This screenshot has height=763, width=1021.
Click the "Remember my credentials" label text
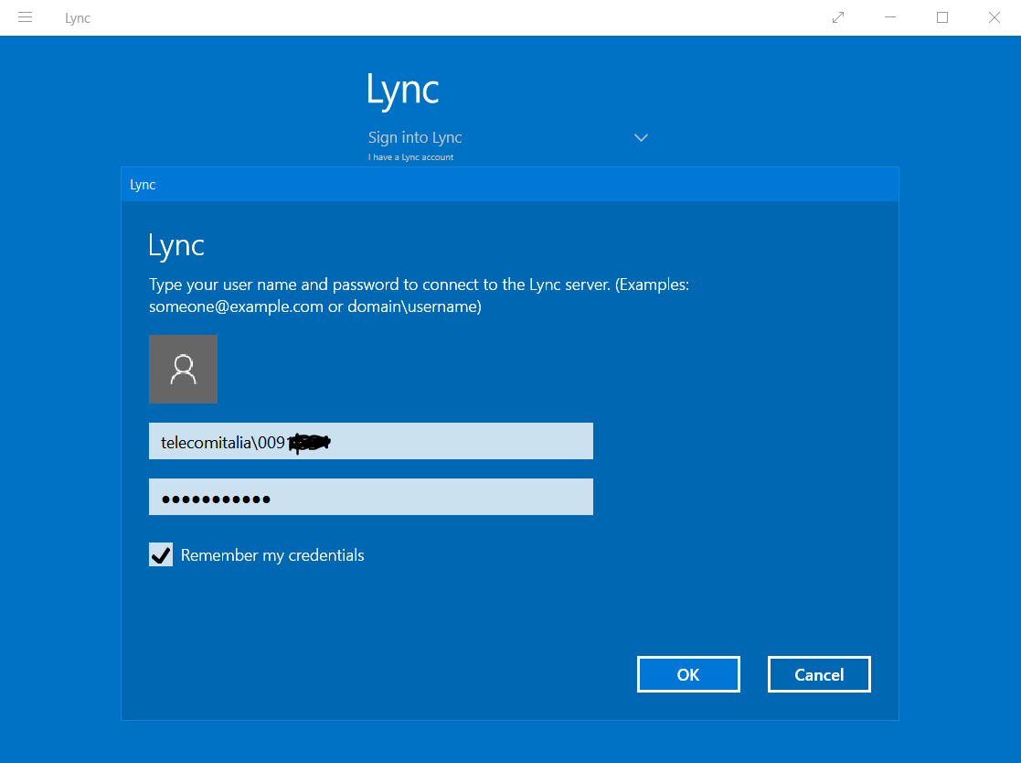[272, 555]
